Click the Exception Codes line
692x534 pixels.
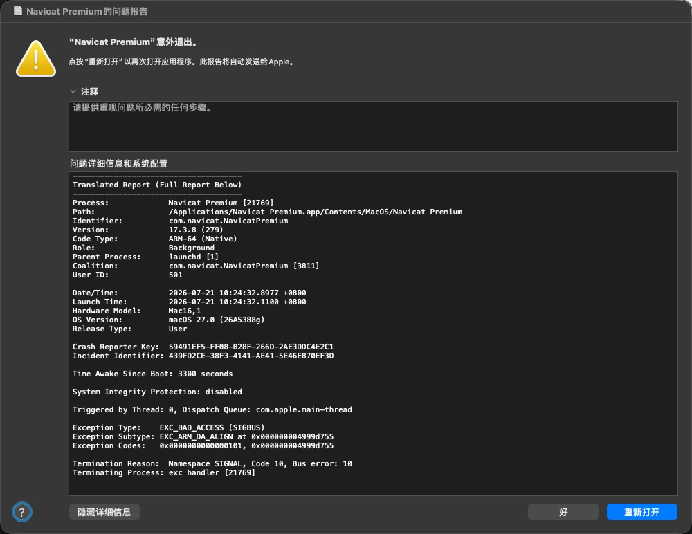203,445
